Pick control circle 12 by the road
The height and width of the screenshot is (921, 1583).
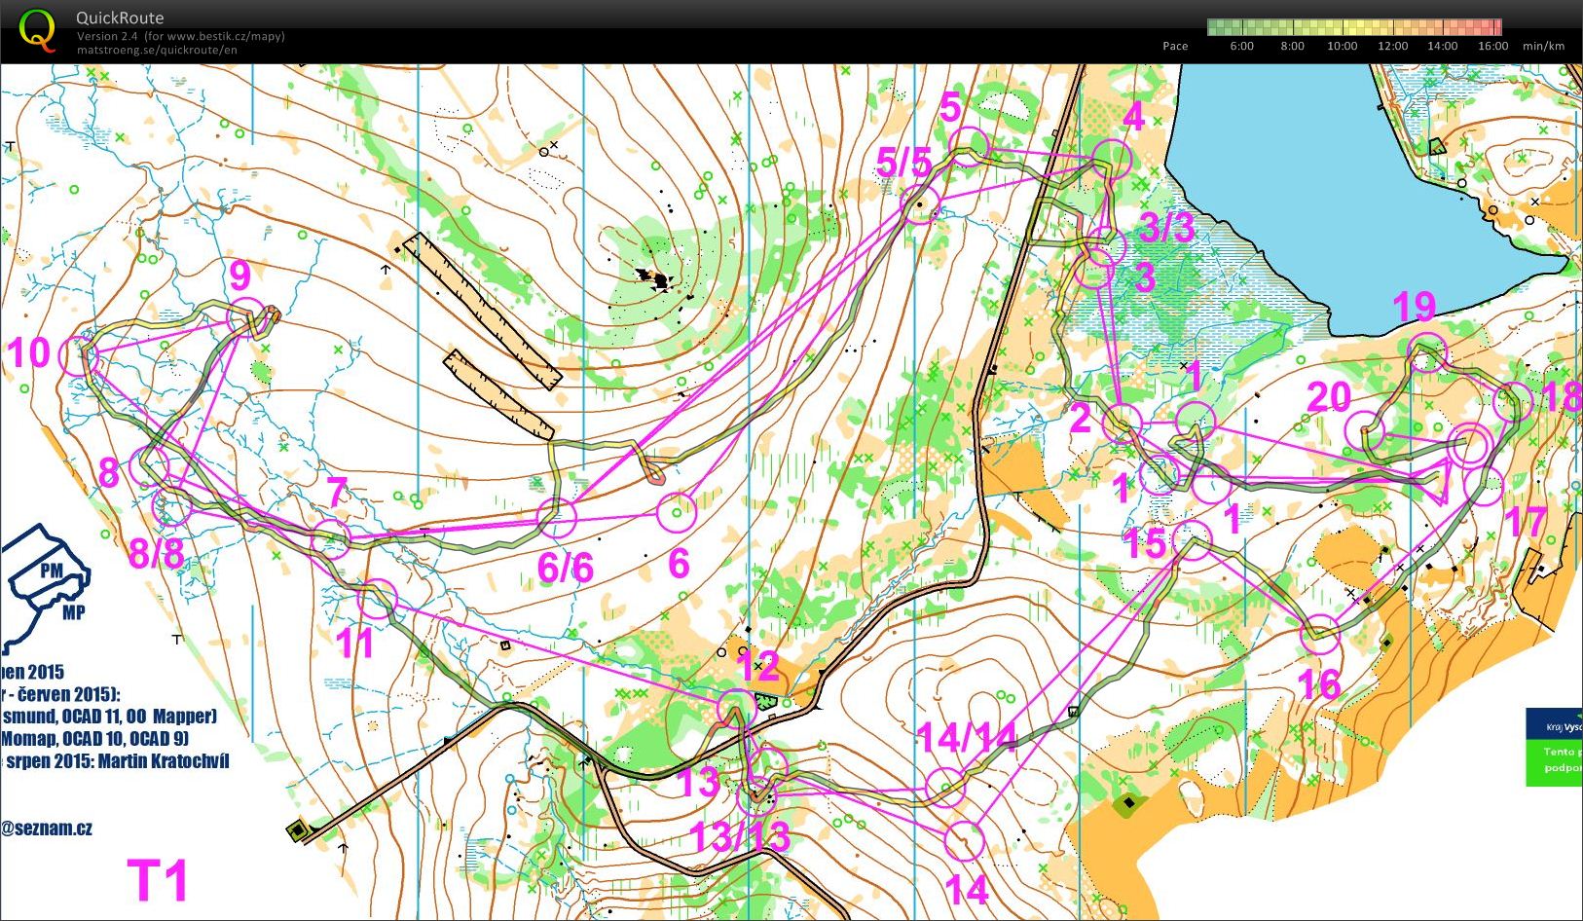point(736,707)
